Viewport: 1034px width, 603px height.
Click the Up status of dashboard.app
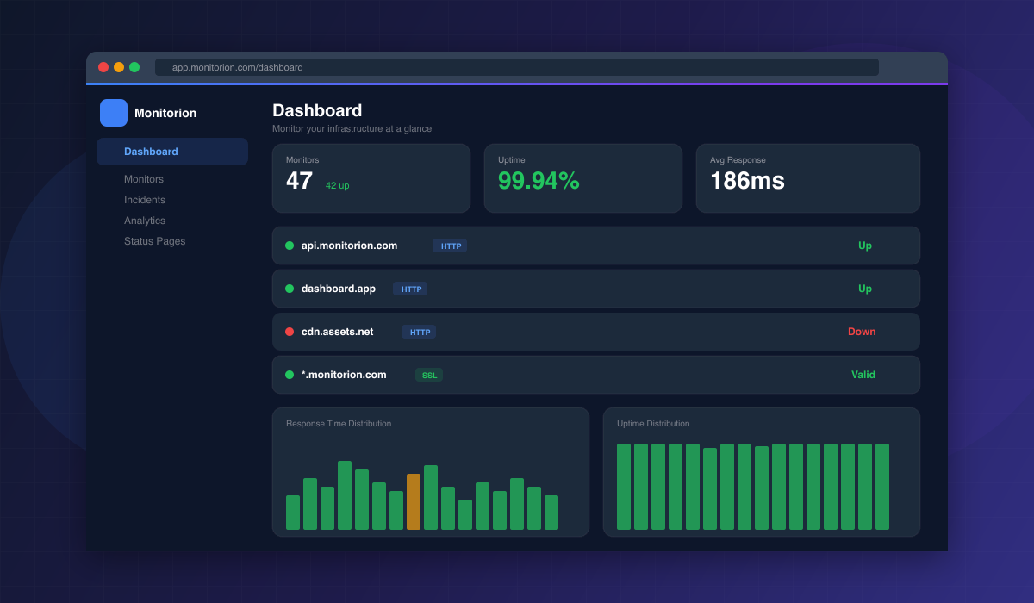[865, 289]
